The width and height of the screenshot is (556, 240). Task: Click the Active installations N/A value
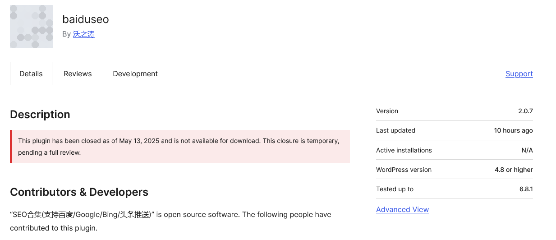pos(527,150)
